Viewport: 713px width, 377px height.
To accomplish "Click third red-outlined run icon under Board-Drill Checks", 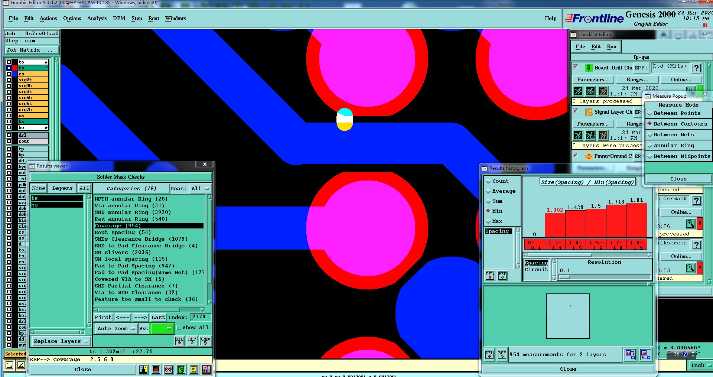I will point(603,91).
